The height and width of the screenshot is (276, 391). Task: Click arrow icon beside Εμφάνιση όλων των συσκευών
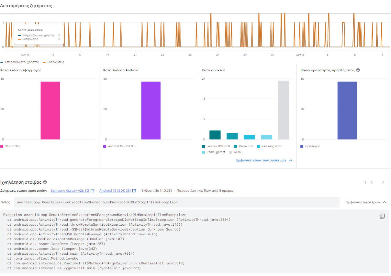point(290,160)
